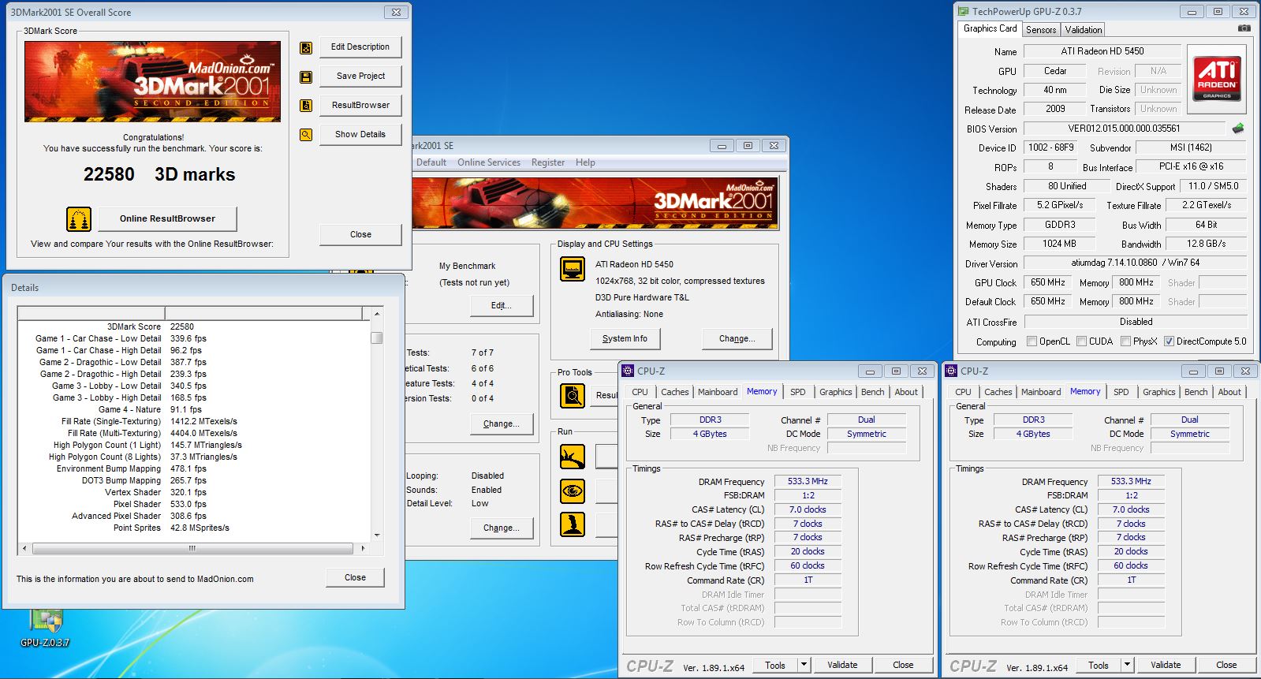Click the Details horizontal scrollbar right arrow
Viewport: 1261px width, 679px height.
363,548
